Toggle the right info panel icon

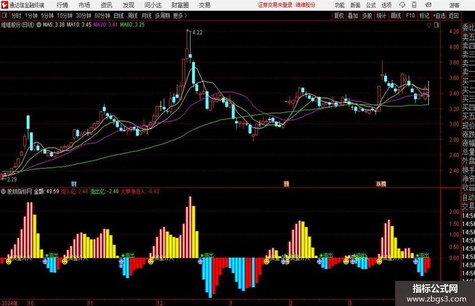pos(436,25)
